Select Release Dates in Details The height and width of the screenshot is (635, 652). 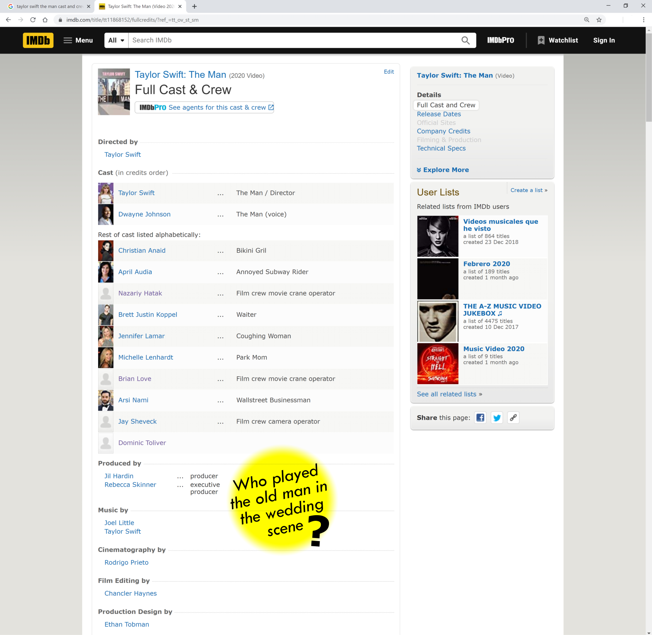439,114
